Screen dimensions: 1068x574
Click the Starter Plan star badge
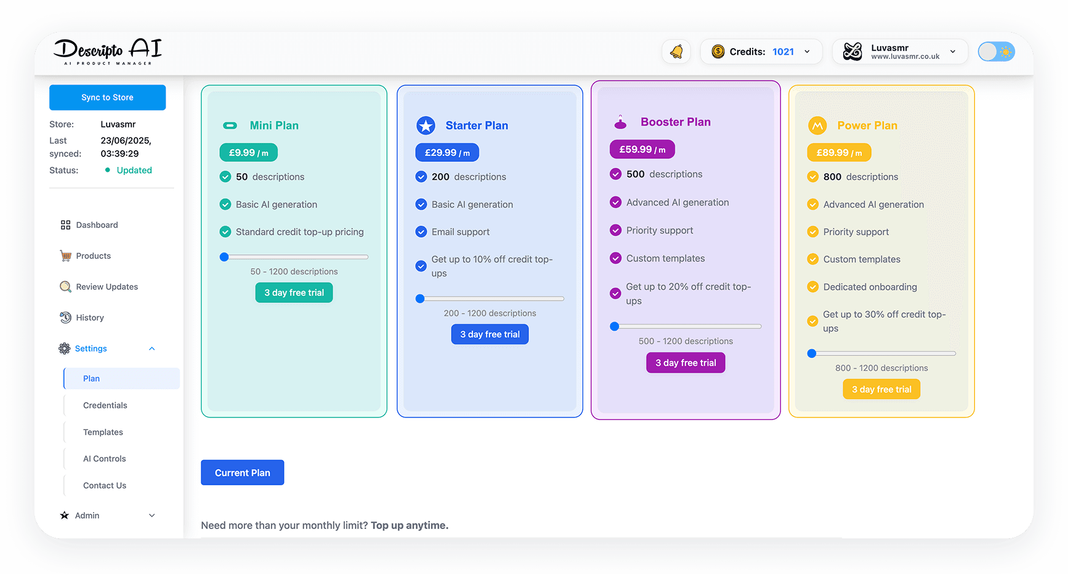[426, 125]
